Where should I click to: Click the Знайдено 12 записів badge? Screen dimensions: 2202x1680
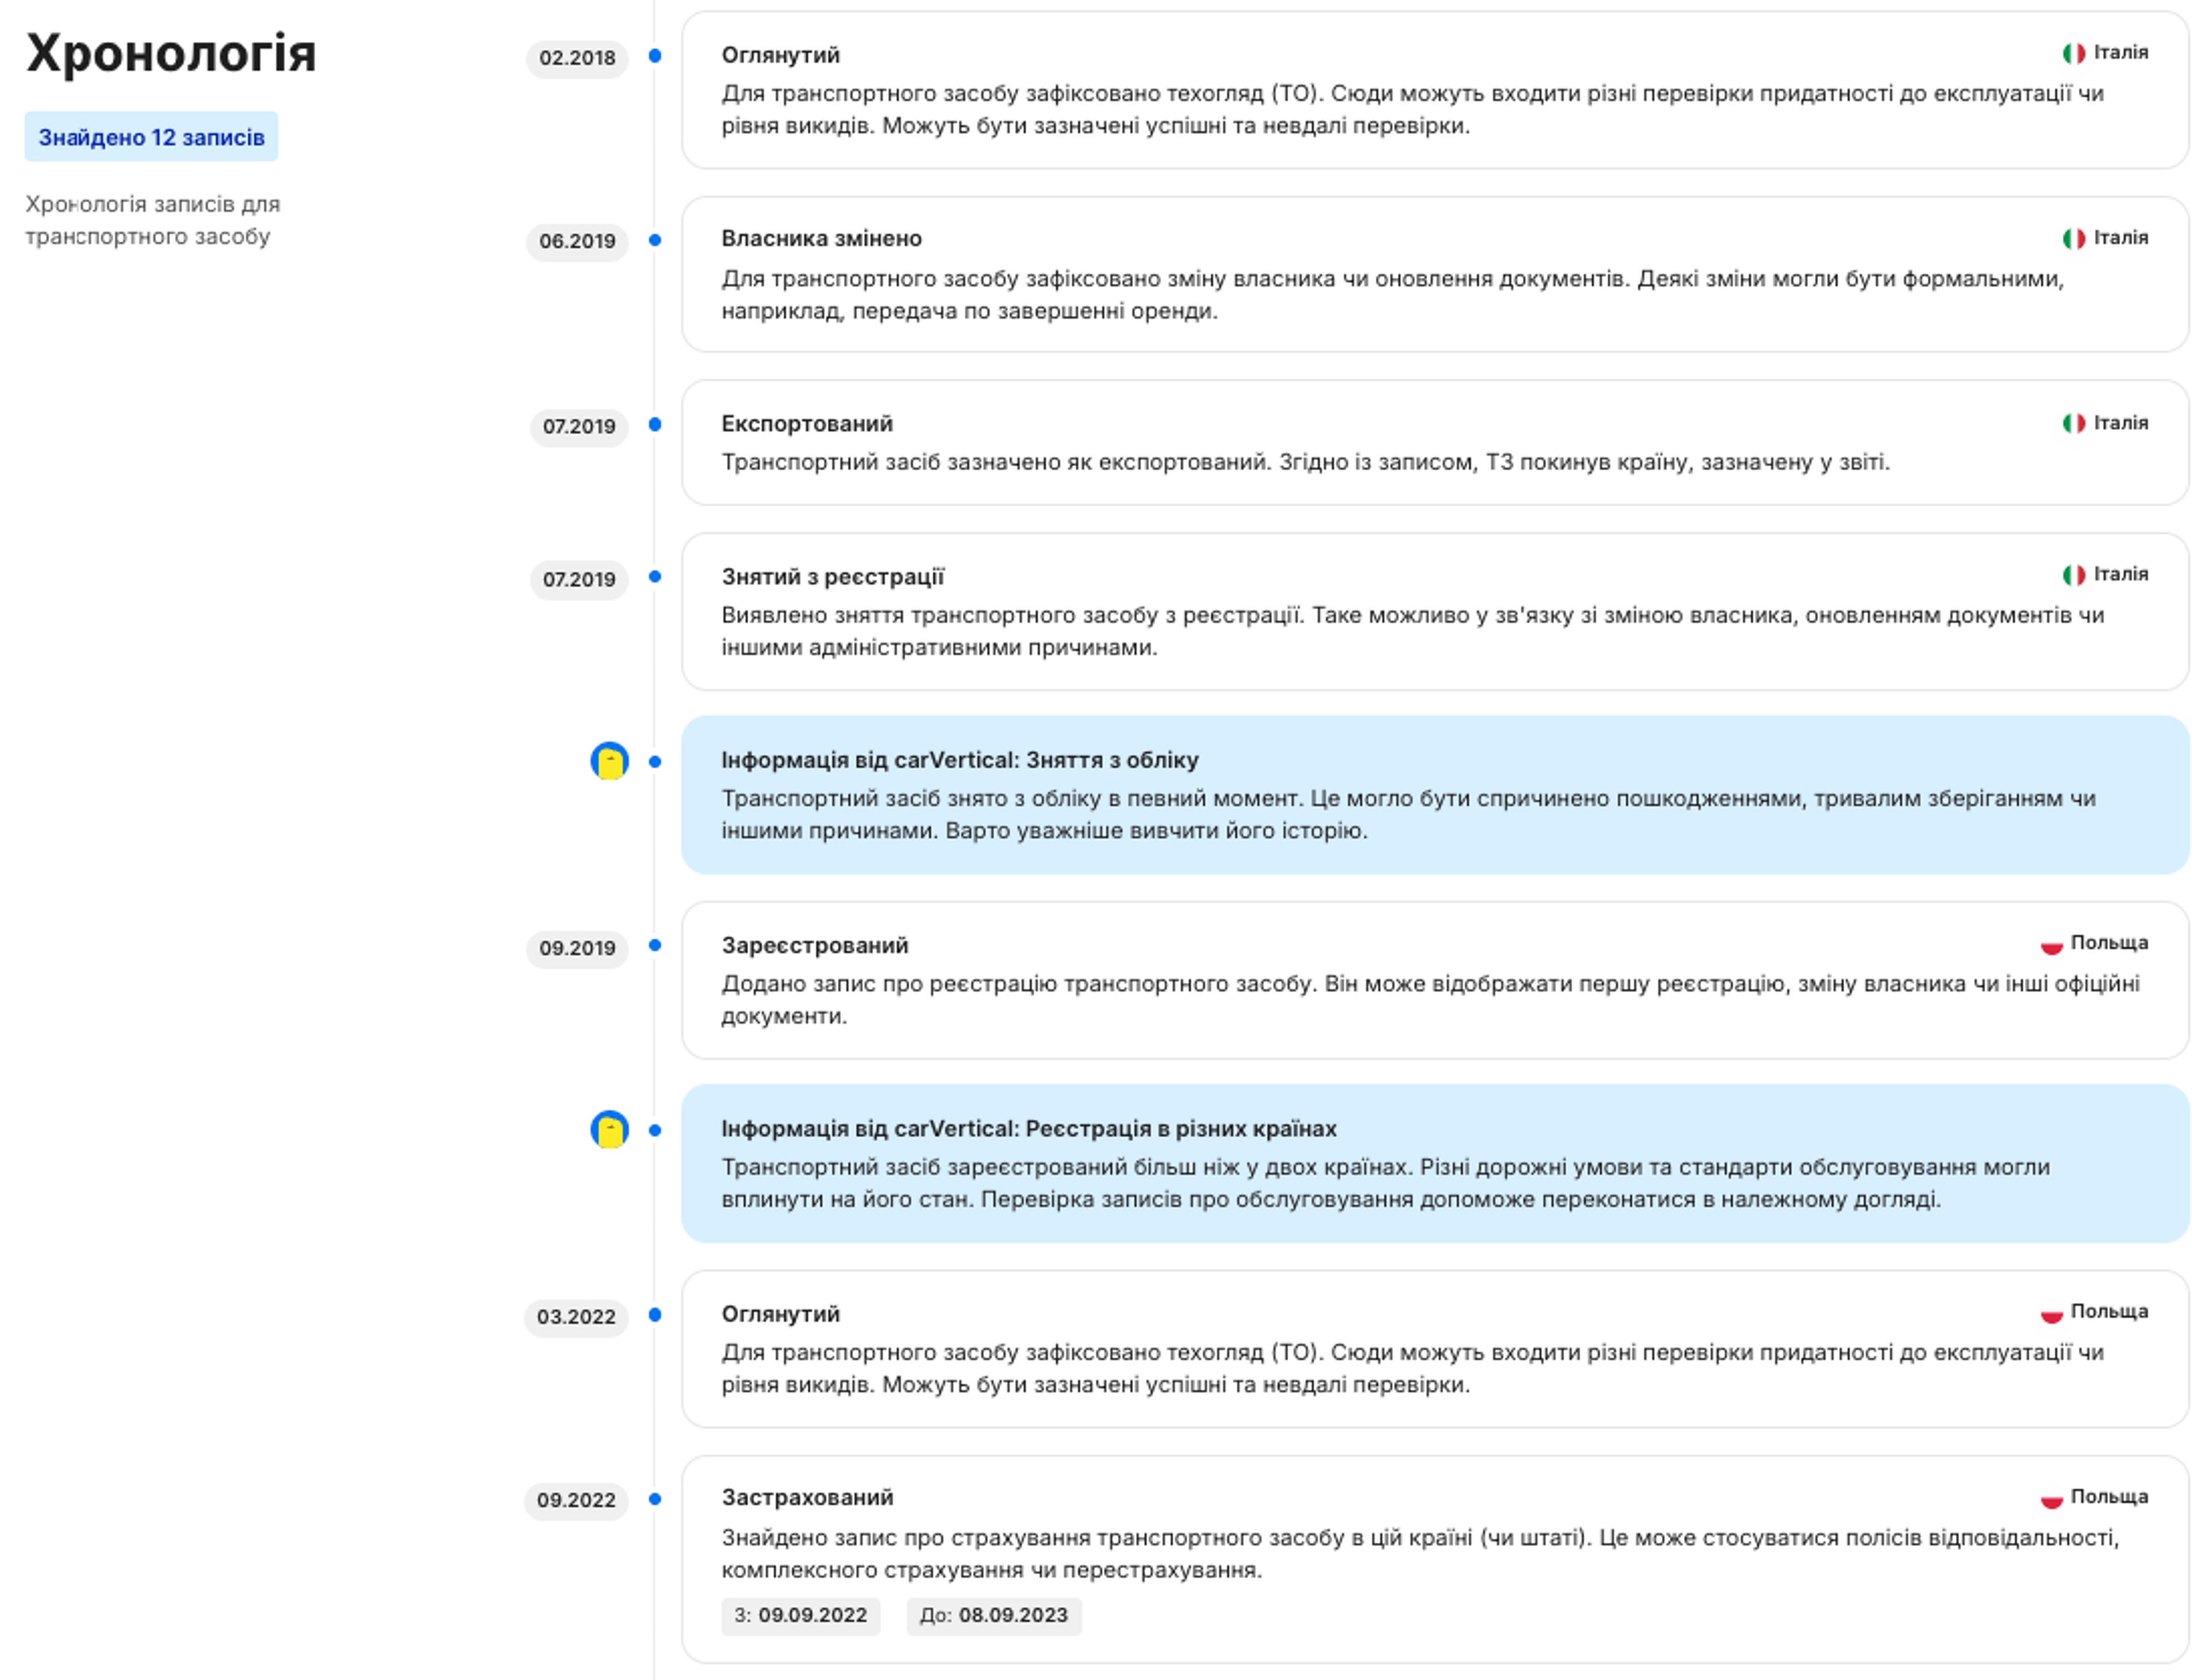[151, 137]
